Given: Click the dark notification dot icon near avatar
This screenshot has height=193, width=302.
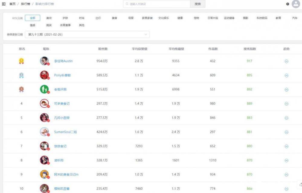Looking at the screenshot, I should click(288, 4).
